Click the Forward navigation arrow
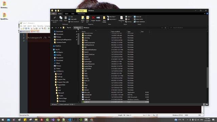Viewport: 217px width, 122px height. (56, 28)
